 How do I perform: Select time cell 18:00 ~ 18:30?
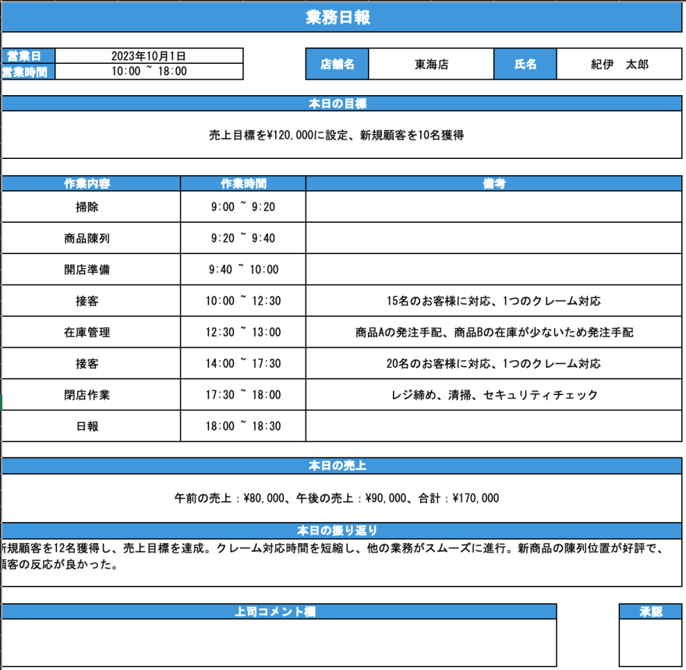pyautogui.click(x=242, y=426)
